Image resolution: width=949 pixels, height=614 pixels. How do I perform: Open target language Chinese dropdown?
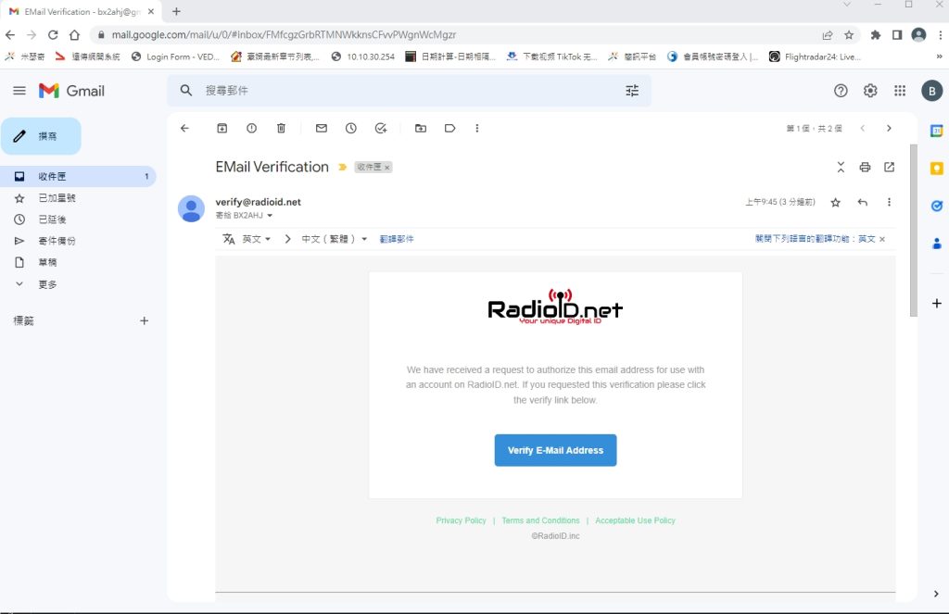click(x=334, y=239)
